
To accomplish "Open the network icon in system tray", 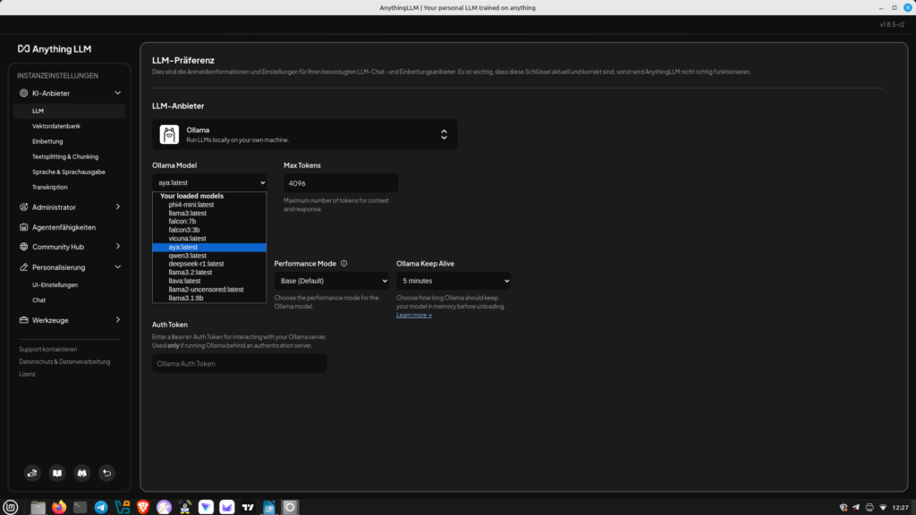I will pyautogui.click(x=883, y=508).
